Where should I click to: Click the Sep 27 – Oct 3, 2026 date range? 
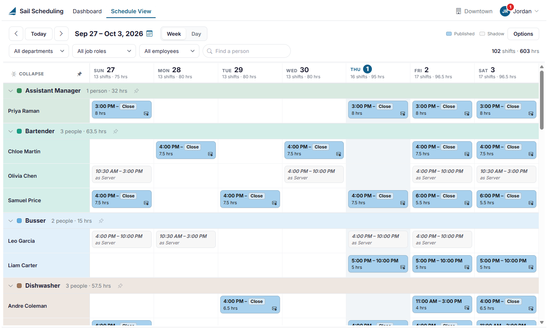(109, 34)
